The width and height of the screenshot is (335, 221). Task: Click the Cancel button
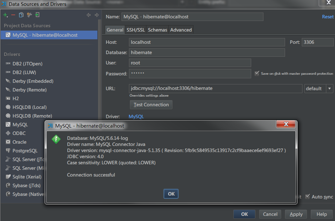coord(270,214)
